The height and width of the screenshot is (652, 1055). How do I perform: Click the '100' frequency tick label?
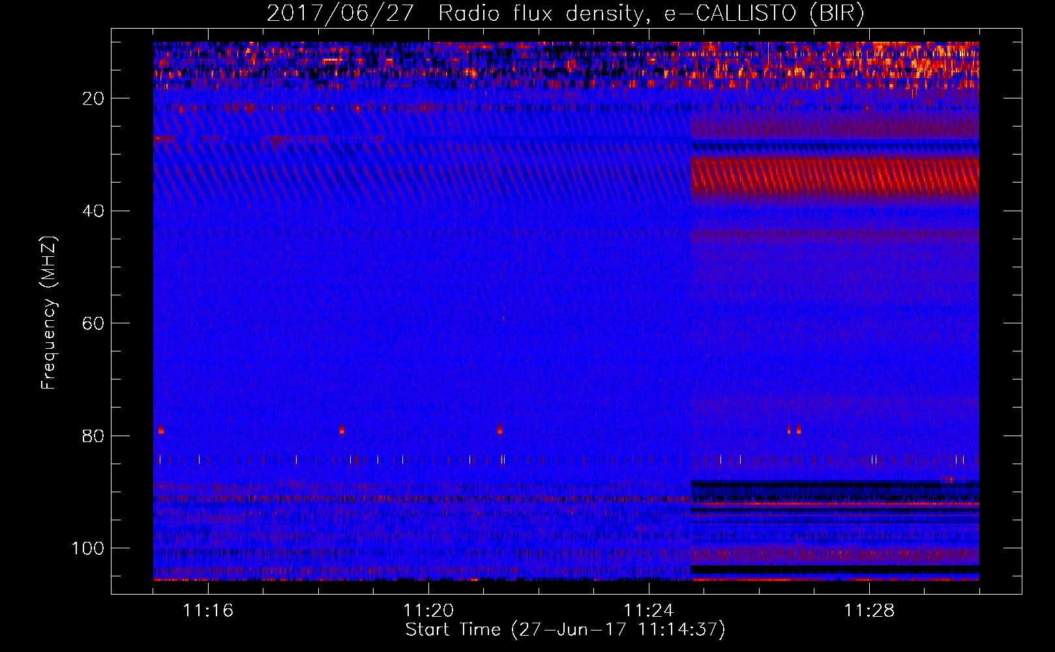coord(88,548)
